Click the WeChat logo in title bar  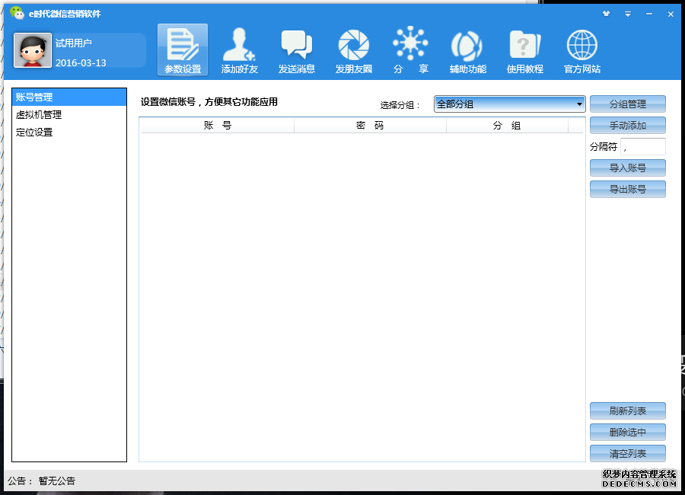(x=17, y=13)
